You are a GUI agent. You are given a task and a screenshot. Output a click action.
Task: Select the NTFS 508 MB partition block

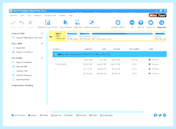[x=160, y=36]
